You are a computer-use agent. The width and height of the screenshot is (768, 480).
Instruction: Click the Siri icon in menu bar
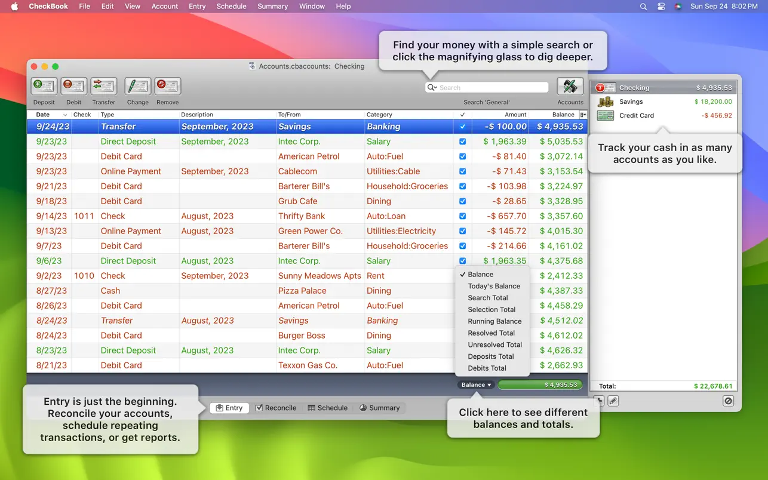click(678, 7)
